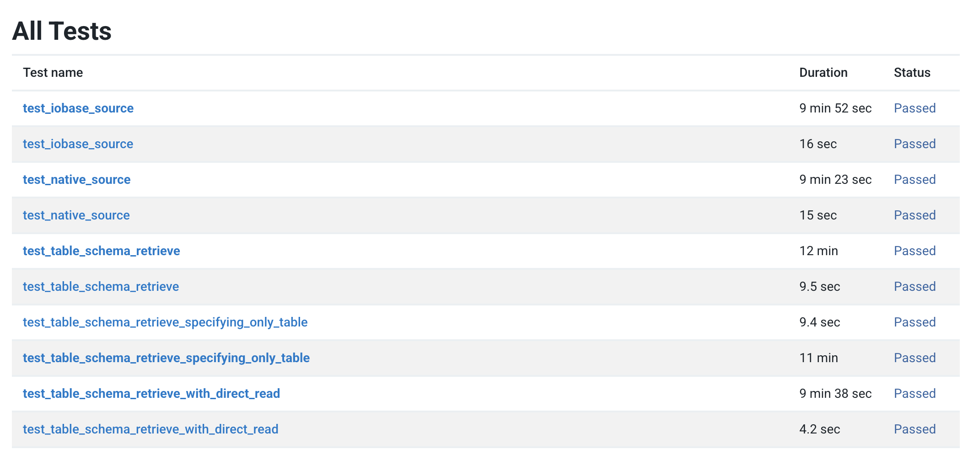Screen dimensions: 979x460
Task: Select the 15 sec duration cell
Action: [818, 215]
